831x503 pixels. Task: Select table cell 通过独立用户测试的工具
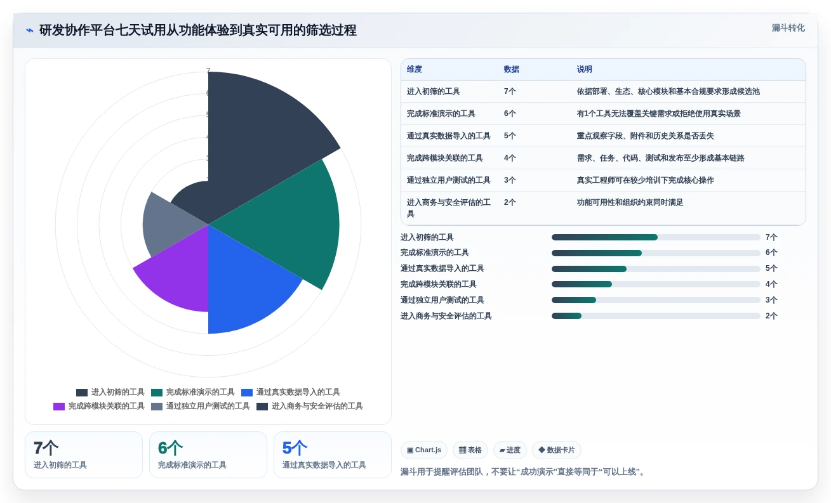[x=449, y=180]
